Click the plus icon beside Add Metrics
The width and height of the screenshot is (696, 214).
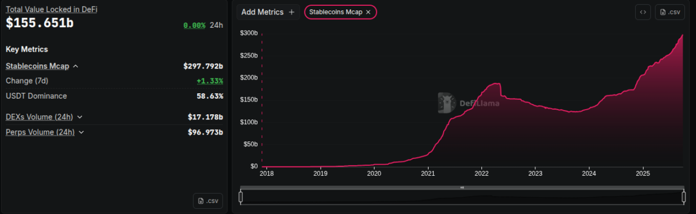click(291, 12)
